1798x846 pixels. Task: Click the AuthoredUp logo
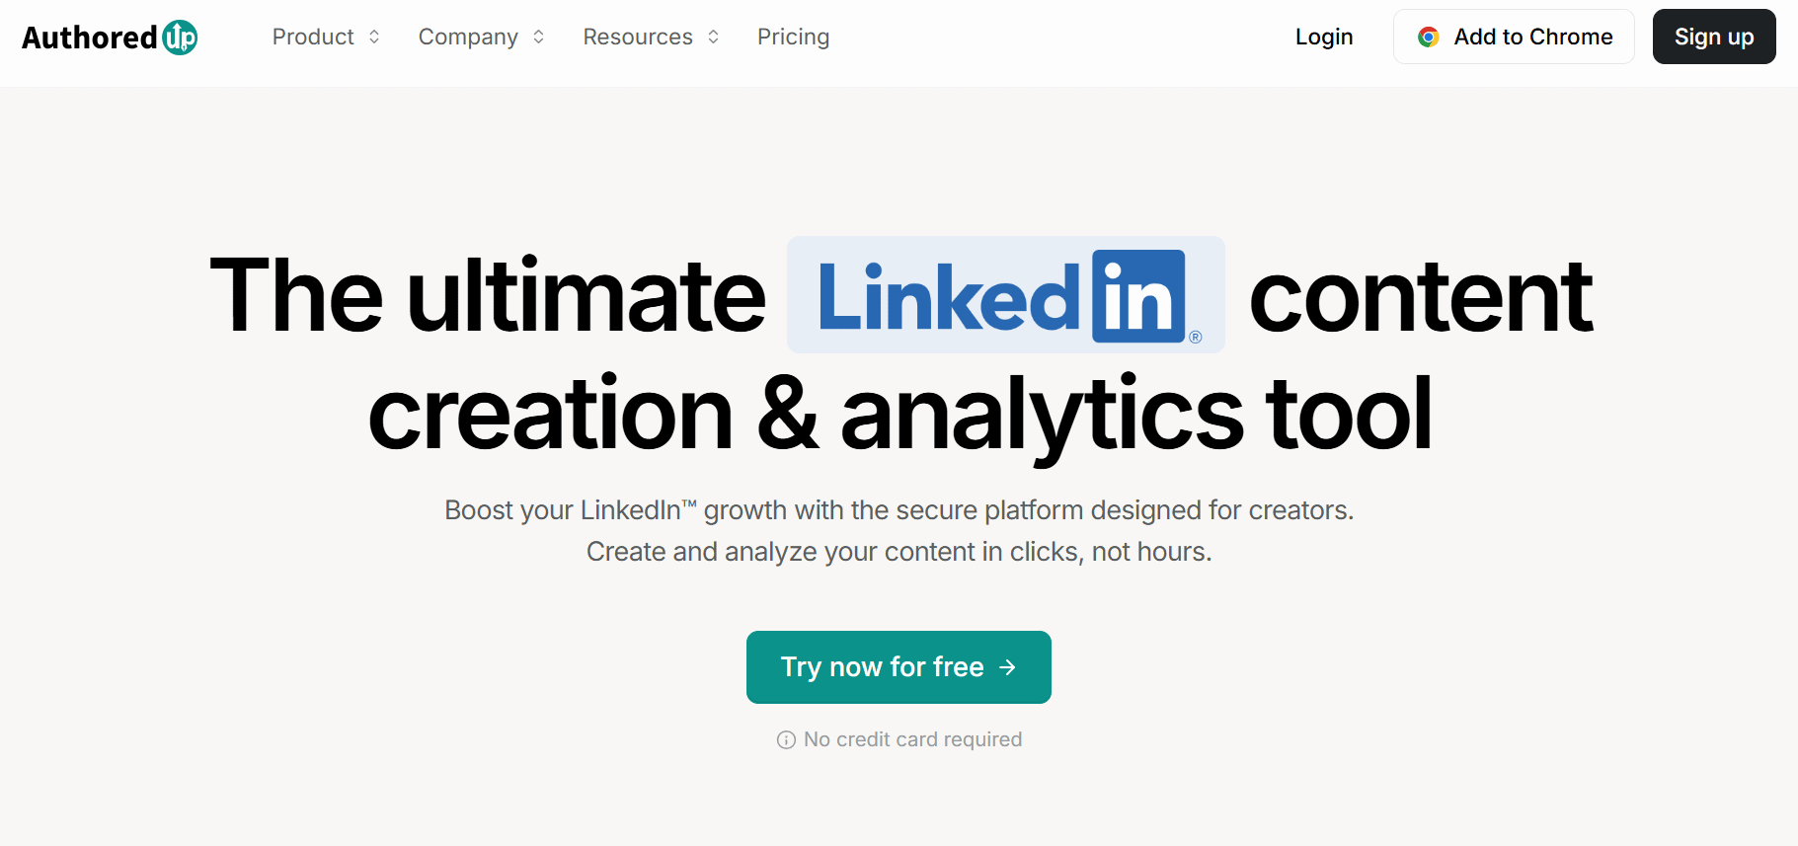point(110,38)
